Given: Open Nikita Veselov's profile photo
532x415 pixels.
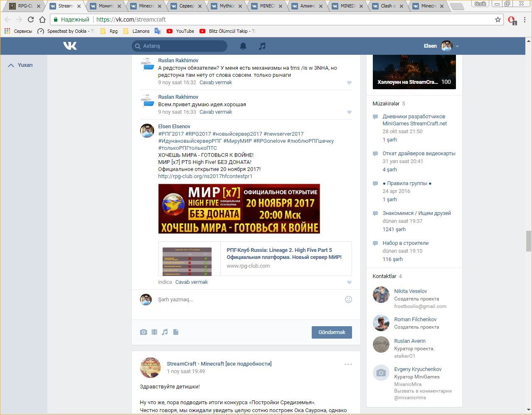Looking at the screenshot, I should pyautogui.click(x=381, y=295).
